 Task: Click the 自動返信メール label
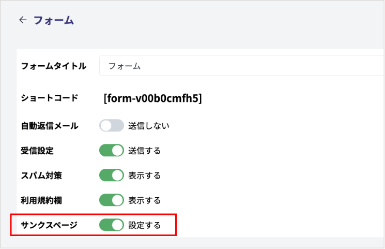(49, 126)
